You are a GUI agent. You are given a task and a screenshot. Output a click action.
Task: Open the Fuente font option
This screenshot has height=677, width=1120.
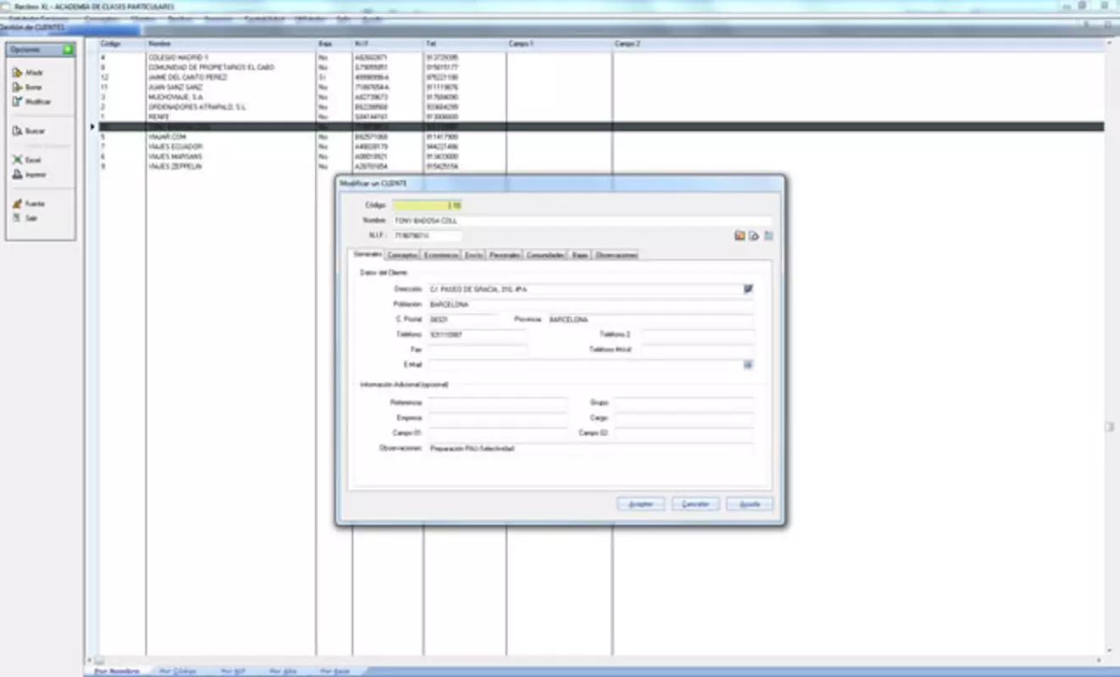pos(17,204)
